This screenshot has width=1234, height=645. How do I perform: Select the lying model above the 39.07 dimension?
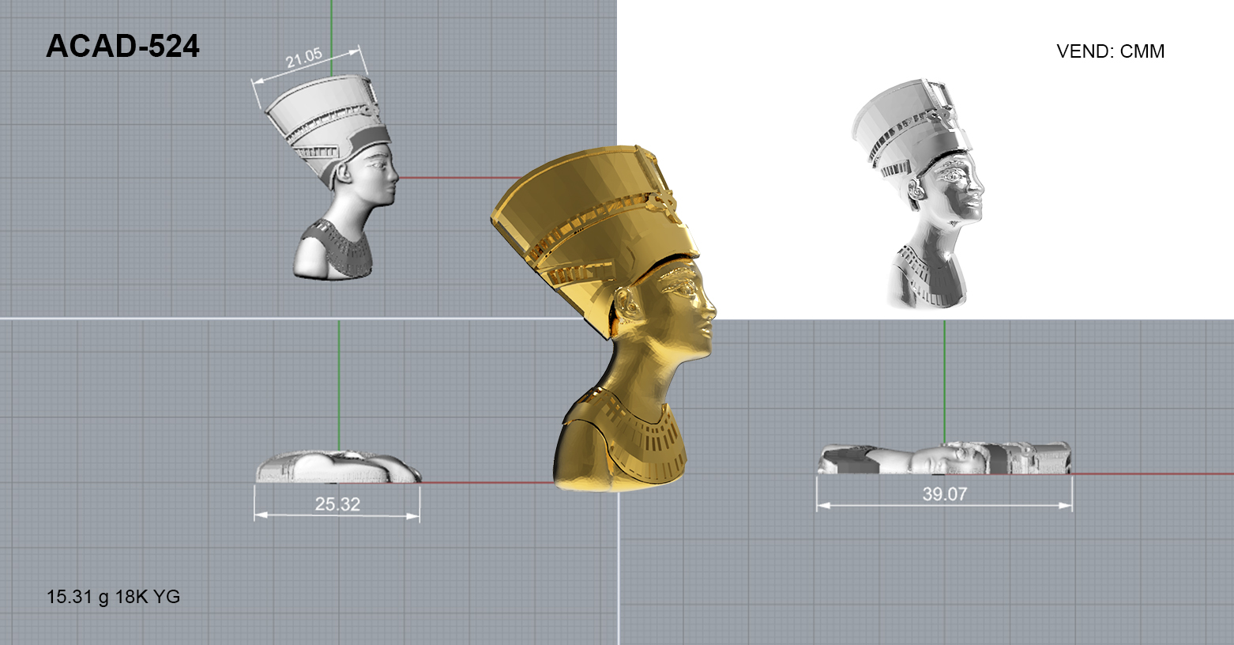click(x=945, y=458)
